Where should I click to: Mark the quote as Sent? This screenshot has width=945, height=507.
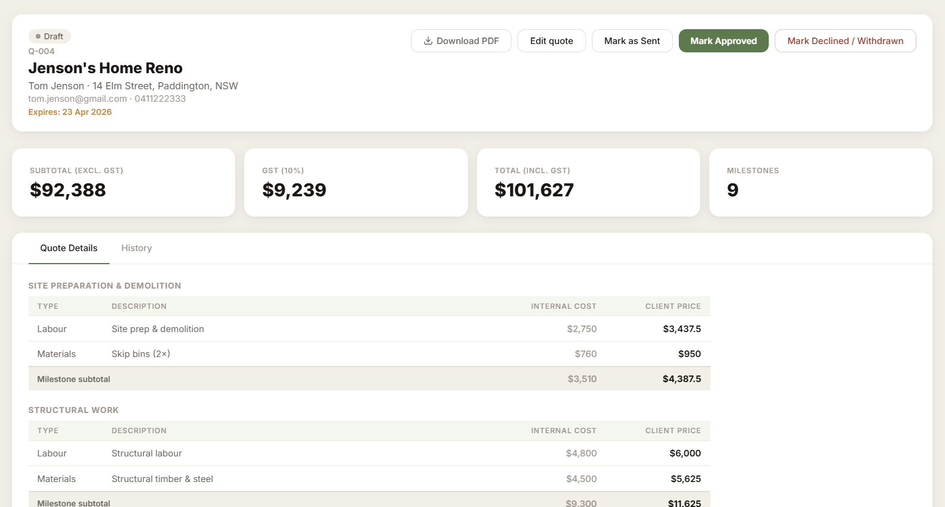click(x=632, y=40)
